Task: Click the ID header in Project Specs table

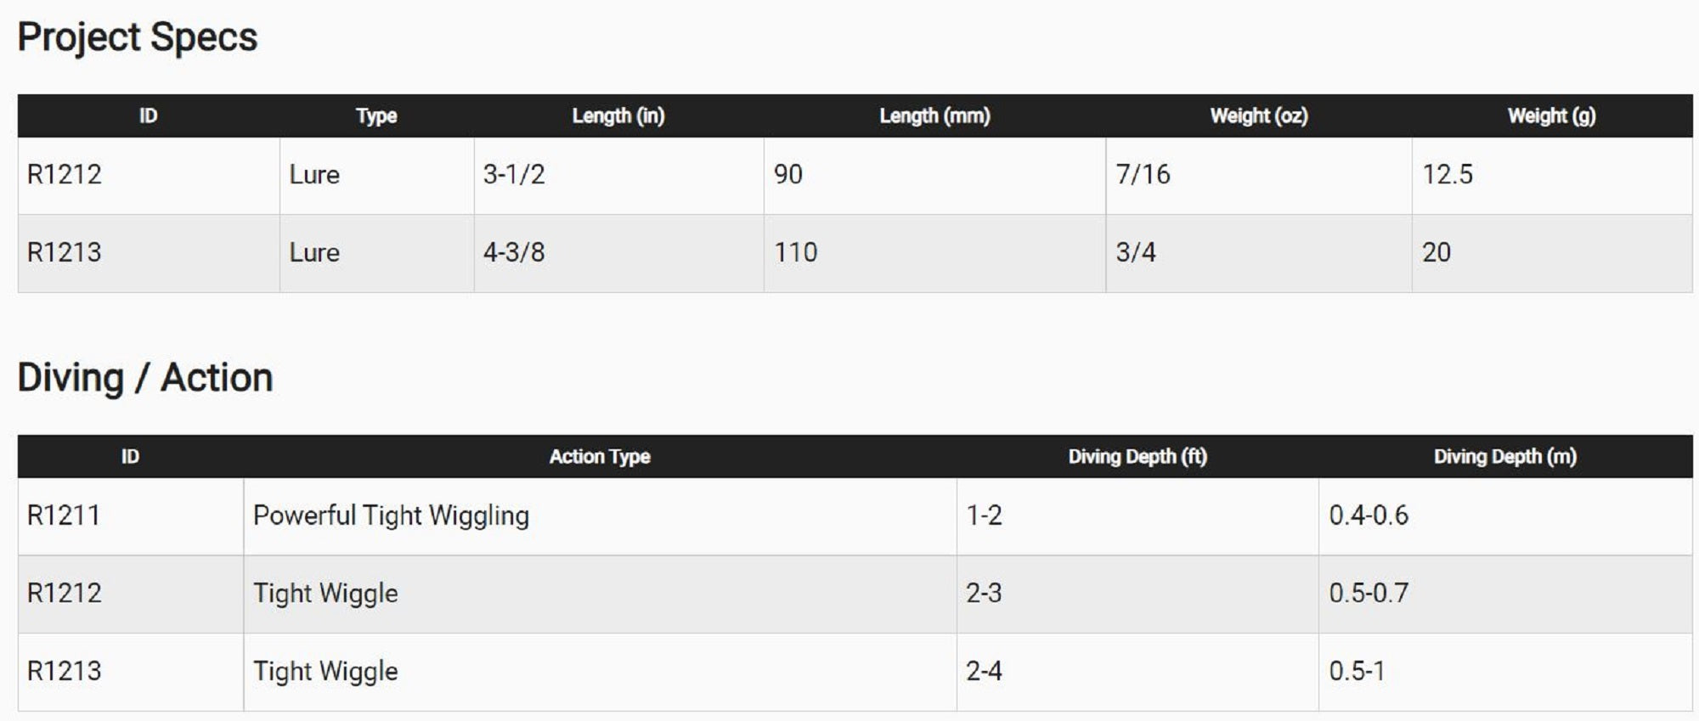Action: tap(149, 115)
